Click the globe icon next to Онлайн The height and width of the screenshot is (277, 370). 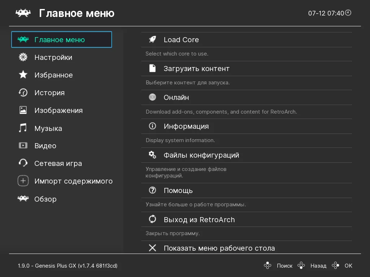(152, 97)
